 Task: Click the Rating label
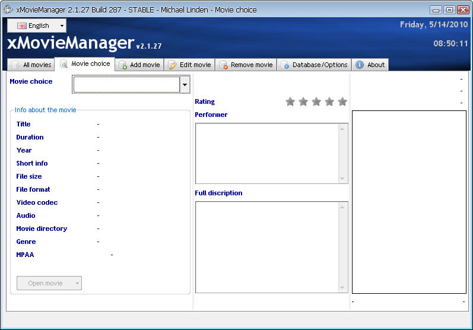coord(205,101)
